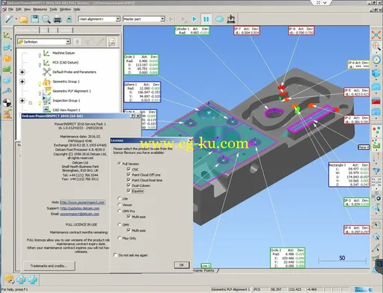Select the Lite license radio button
The height and width of the screenshot is (293, 383).
119,198
